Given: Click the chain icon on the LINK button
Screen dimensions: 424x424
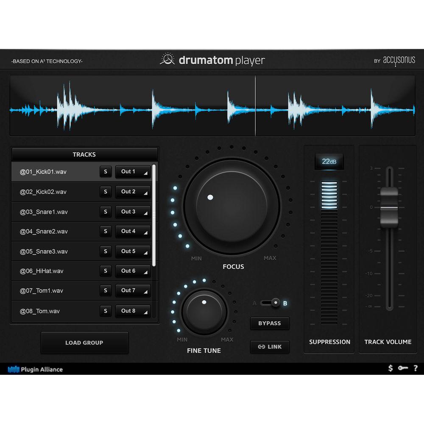Looking at the screenshot, I should click(262, 347).
